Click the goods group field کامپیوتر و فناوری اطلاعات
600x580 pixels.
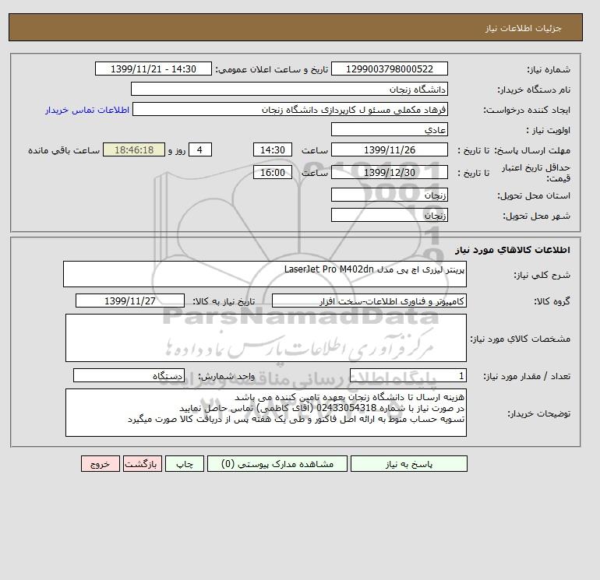tap(369, 301)
